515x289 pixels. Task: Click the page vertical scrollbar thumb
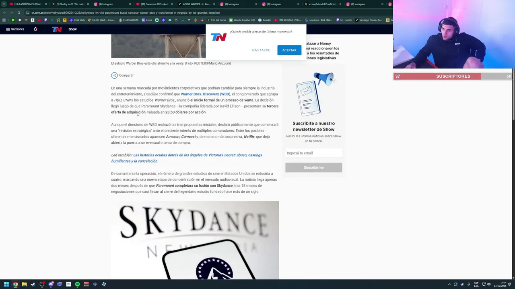(x=513, y=94)
